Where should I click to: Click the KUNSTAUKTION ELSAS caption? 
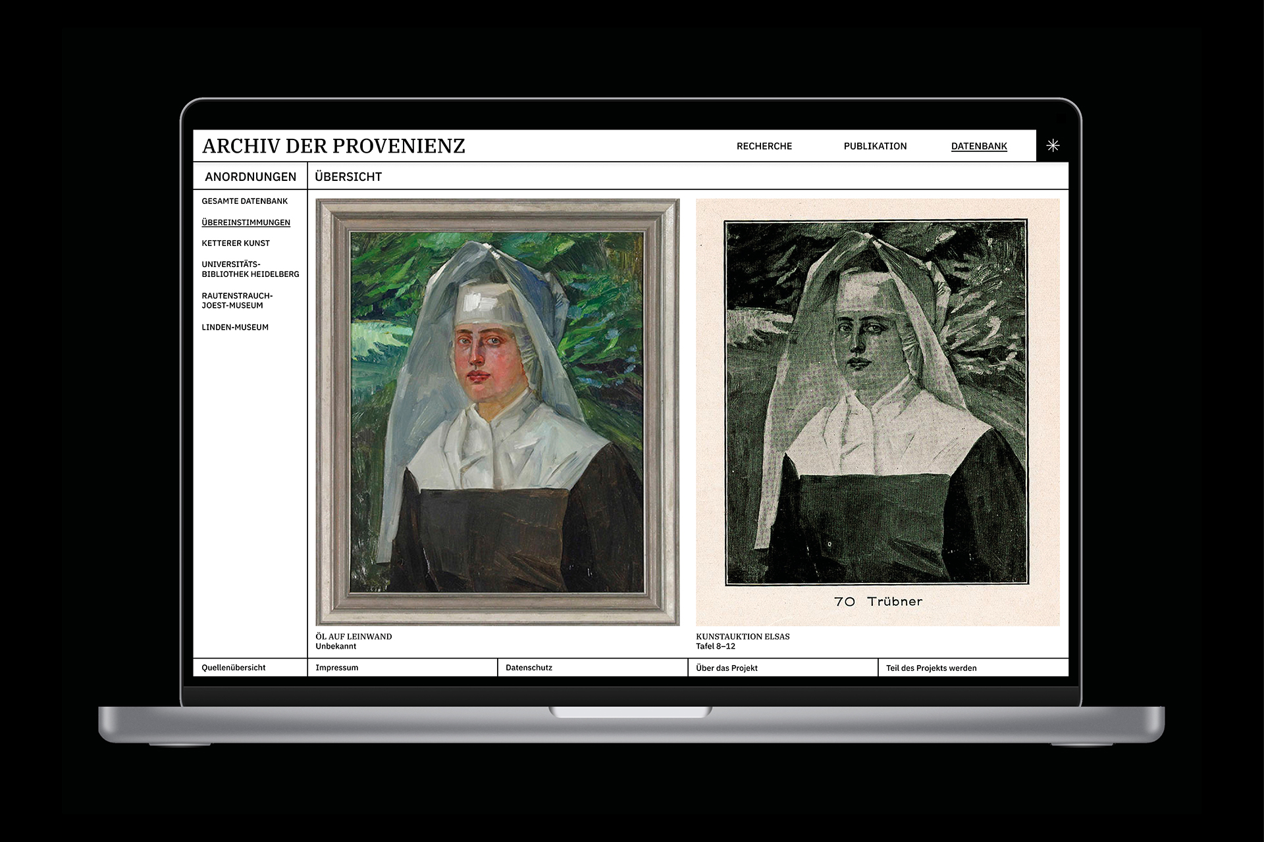743,637
